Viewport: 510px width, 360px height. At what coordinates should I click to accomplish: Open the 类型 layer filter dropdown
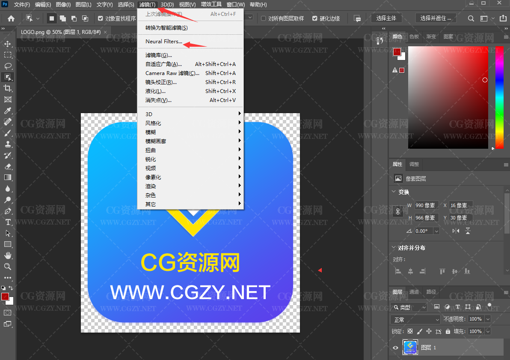(409, 307)
